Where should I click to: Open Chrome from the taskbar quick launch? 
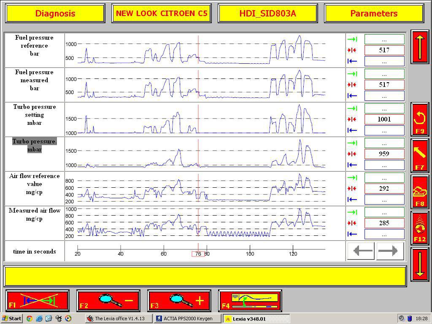[x=29, y=319]
